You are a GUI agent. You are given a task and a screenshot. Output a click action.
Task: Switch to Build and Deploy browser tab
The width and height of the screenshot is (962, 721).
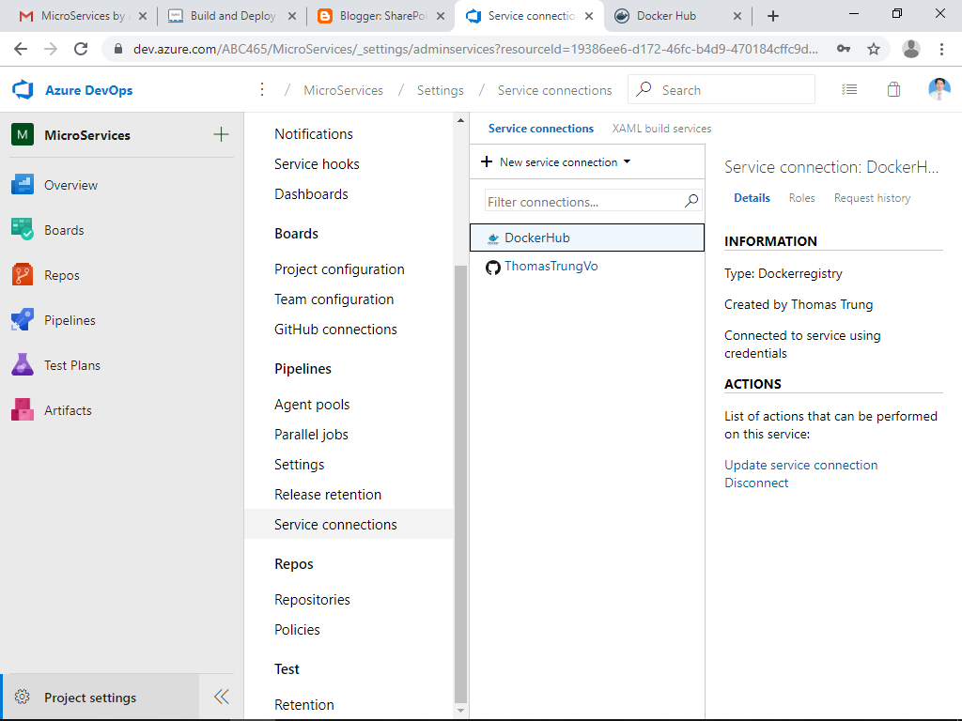(x=232, y=16)
